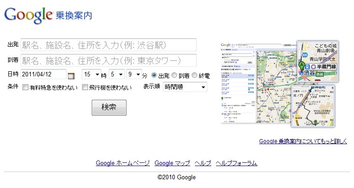
Task: Click the 検索 search button
Action: point(109,107)
